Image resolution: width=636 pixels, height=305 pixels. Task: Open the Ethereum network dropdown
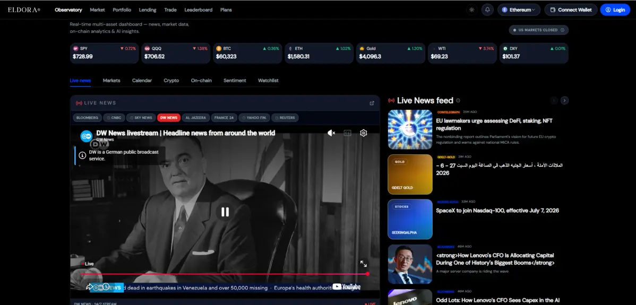[519, 10]
